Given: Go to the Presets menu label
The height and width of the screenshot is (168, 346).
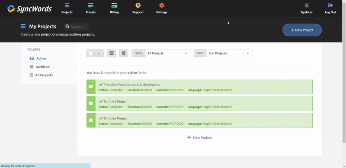Looking at the screenshot, I should (91, 12).
